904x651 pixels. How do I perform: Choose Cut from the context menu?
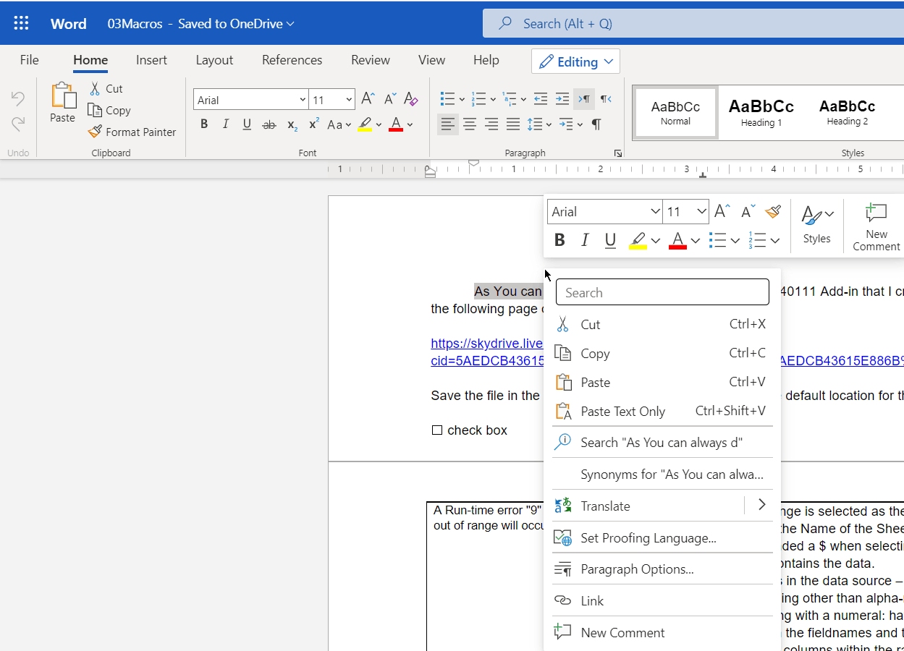(662, 324)
